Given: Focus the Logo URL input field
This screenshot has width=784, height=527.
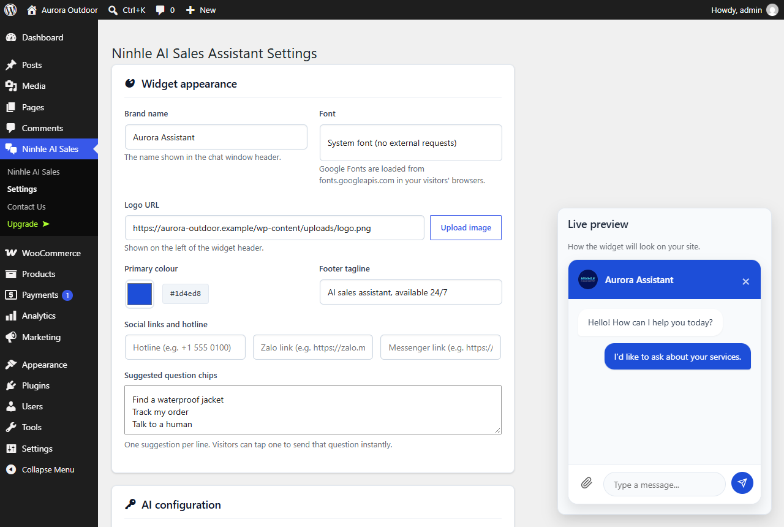Looking at the screenshot, I should tap(274, 227).
